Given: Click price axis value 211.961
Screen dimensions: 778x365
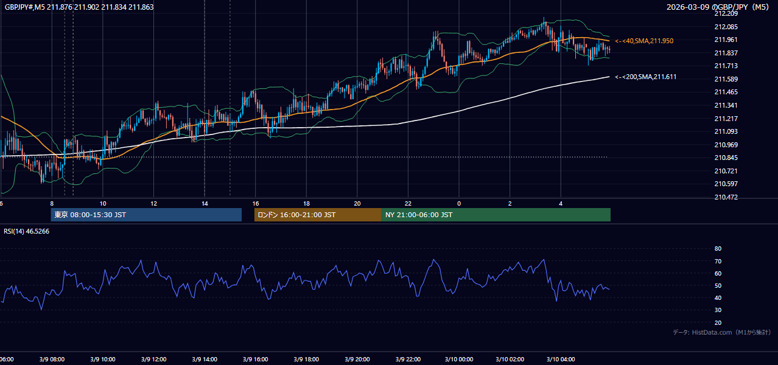Looking at the screenshot, I should click(726, 40).
